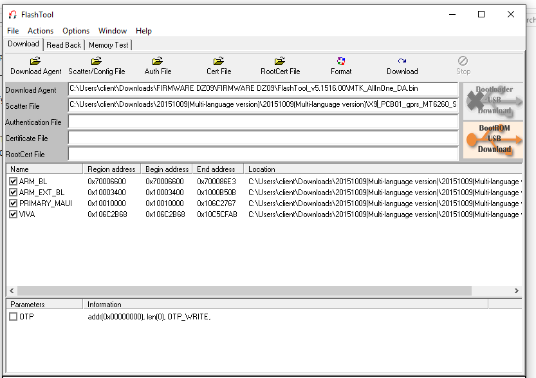Select the VIVA row name
Screen dimensions: 536x378
(27, 214)
